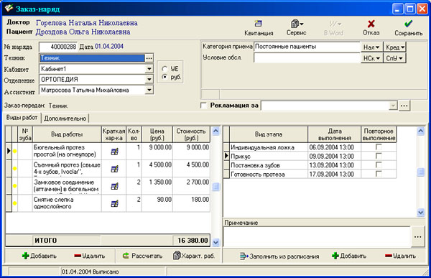This screenshot has height=278, width=431.
Task: Expand the Рекламация за combo box arrow
Action: pyautogui.click(x=393, y=106)
